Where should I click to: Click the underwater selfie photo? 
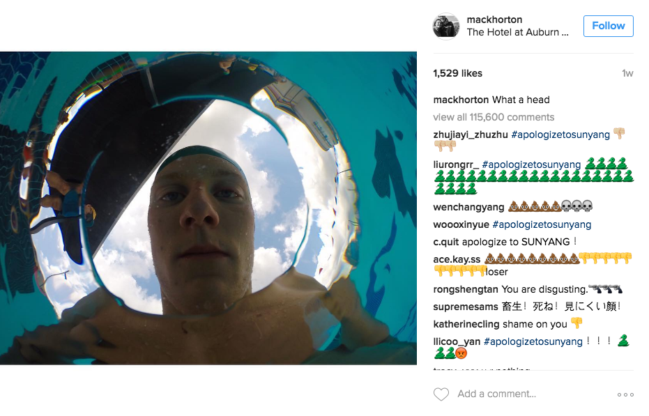pos(209,209)
